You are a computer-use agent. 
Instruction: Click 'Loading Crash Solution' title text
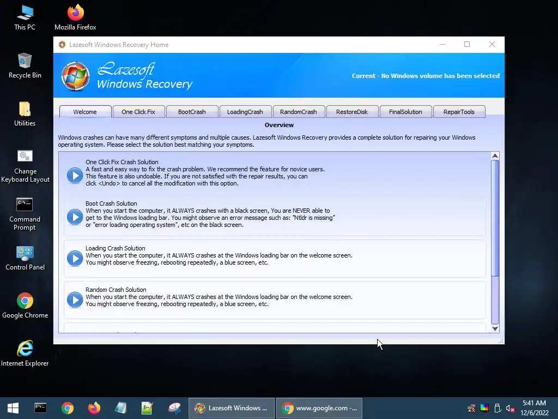116,248
